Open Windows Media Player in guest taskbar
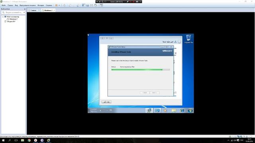Viewport: 255px width, 143px height. (x=165, y=110)
